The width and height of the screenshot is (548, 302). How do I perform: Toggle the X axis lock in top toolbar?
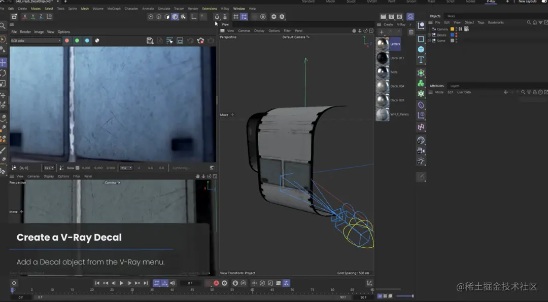tap(24, 17)
